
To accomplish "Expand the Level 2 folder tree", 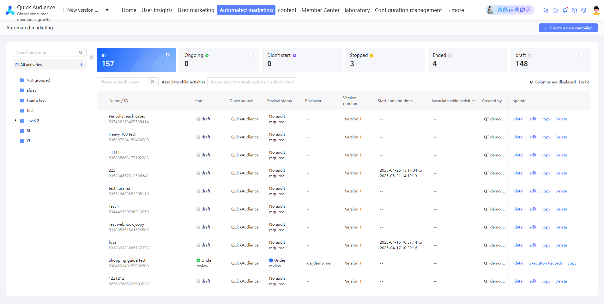I will (x=16, y=120).
